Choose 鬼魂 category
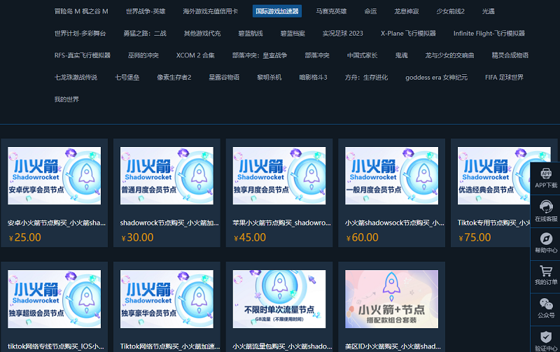 coord(401,55)
